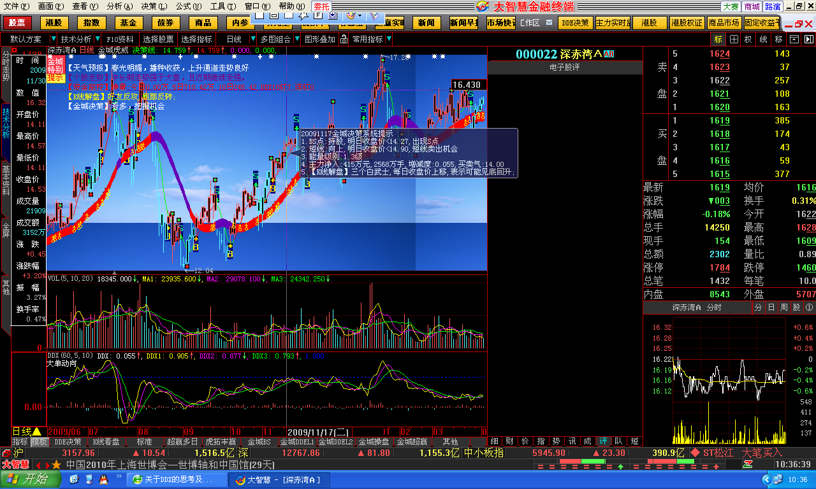
Task: Click the 大智慧 logo in the title bar
Action: tap(483, 6)
